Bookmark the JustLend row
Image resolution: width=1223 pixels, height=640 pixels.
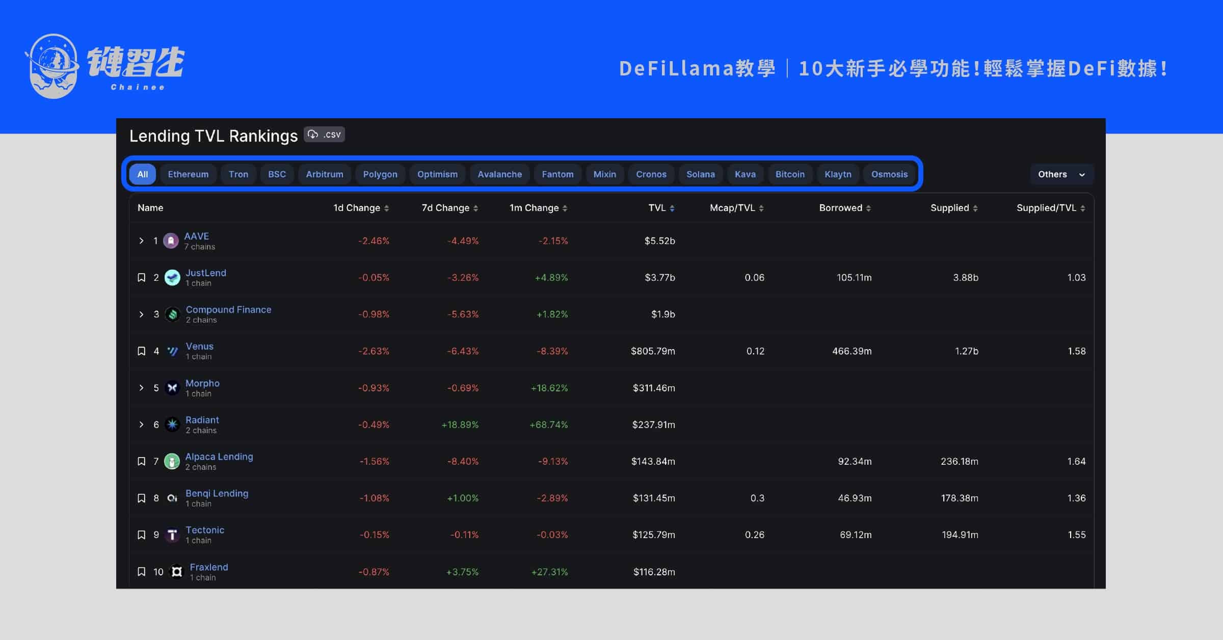click(x=141, y=278)
